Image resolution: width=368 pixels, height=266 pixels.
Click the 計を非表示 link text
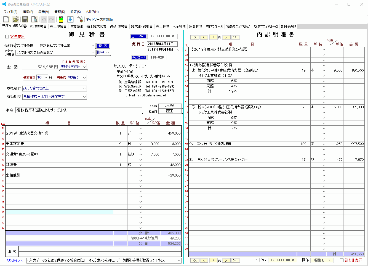(x=354, y=260)
